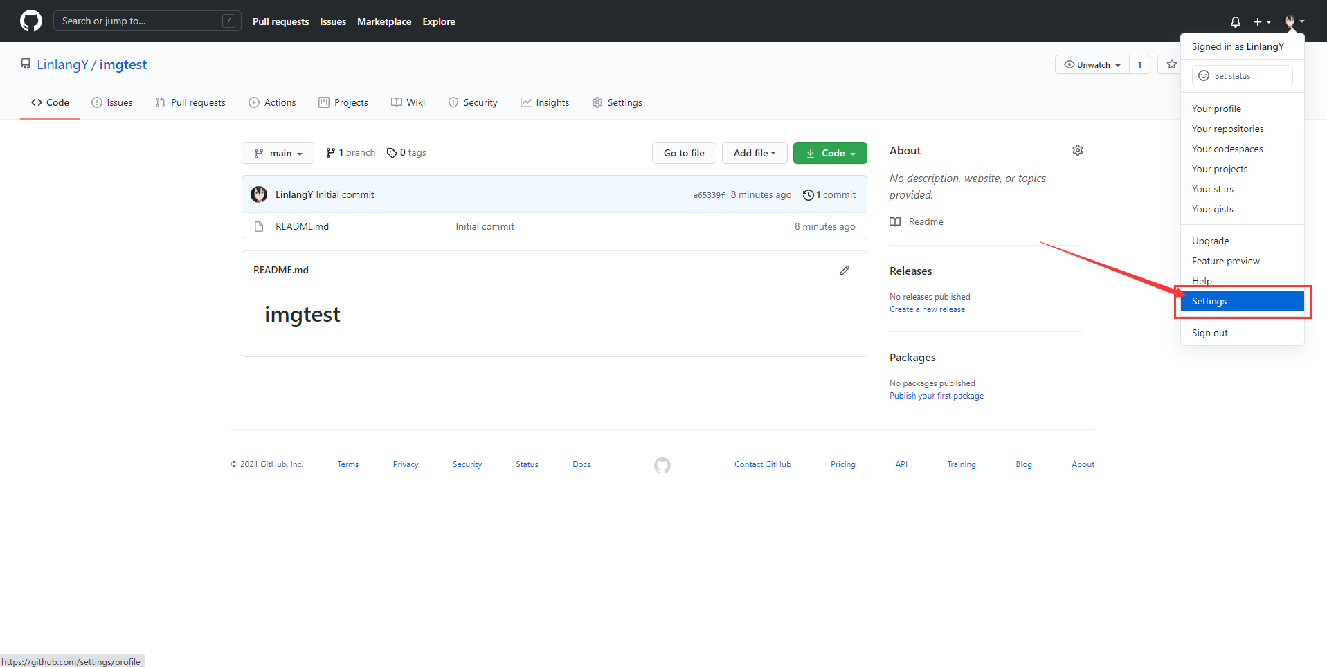The width and height of the screenshot is (1327, 667).
Task: Open the Releases heading link
Action: click(910, 271)
